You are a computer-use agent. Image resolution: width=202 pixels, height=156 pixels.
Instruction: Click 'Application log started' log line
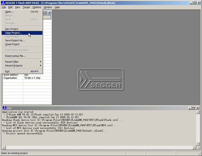pos(18,112)
